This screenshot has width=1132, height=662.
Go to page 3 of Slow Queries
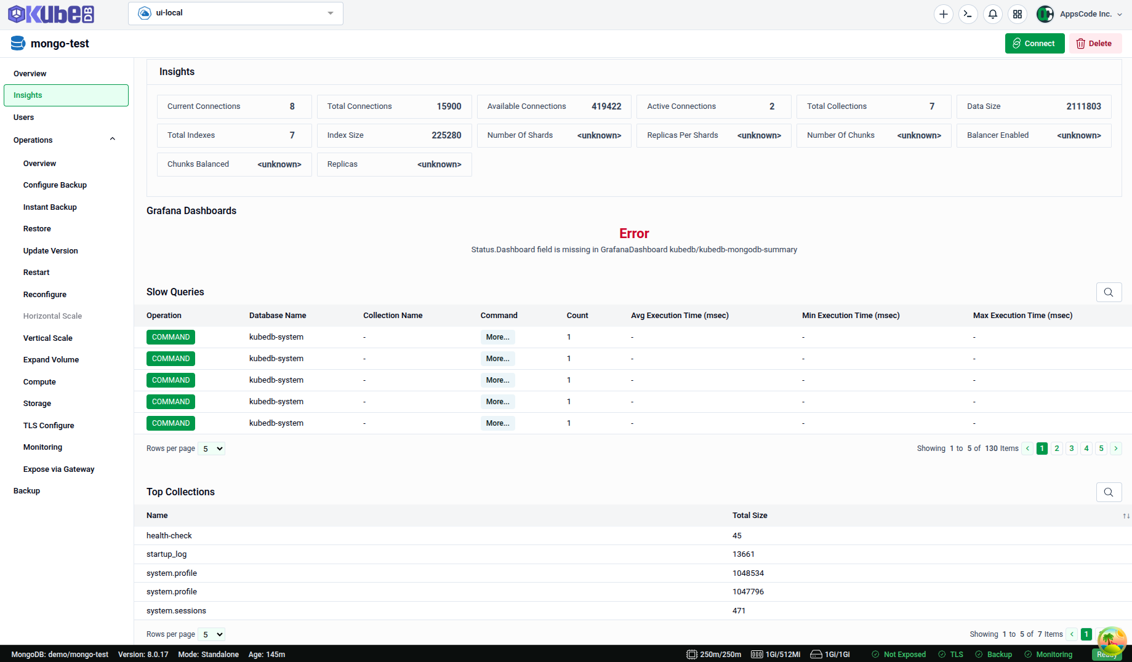pyautogui.click(x=1071, y=448)
